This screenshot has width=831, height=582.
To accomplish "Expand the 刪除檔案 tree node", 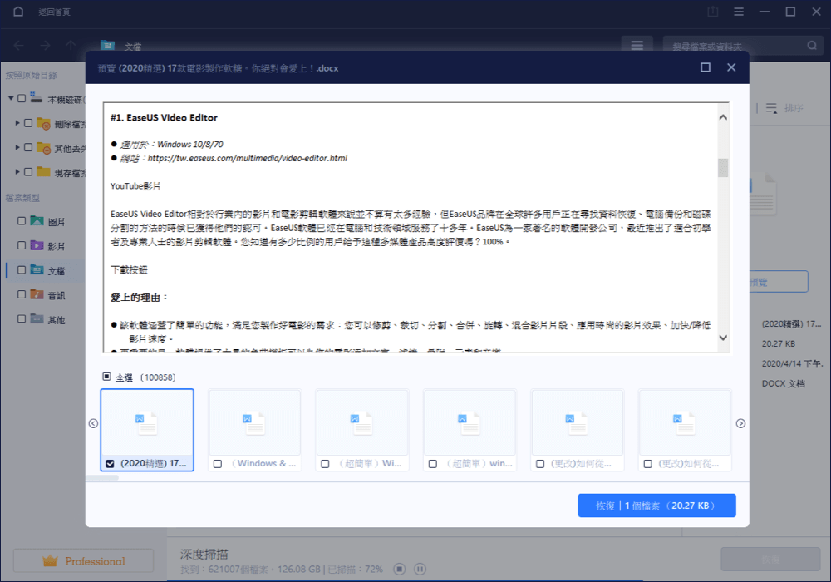I will pyautogui.click(x=17, y=123).
